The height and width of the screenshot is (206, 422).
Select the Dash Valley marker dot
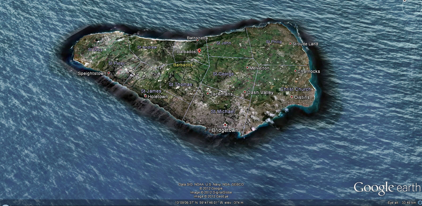(245, 92)
